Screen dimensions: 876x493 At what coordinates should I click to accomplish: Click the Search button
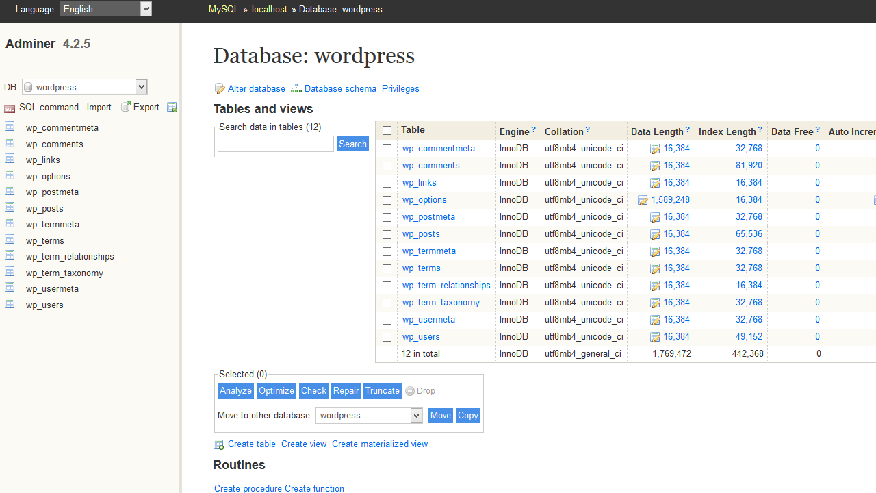[352, 144]
